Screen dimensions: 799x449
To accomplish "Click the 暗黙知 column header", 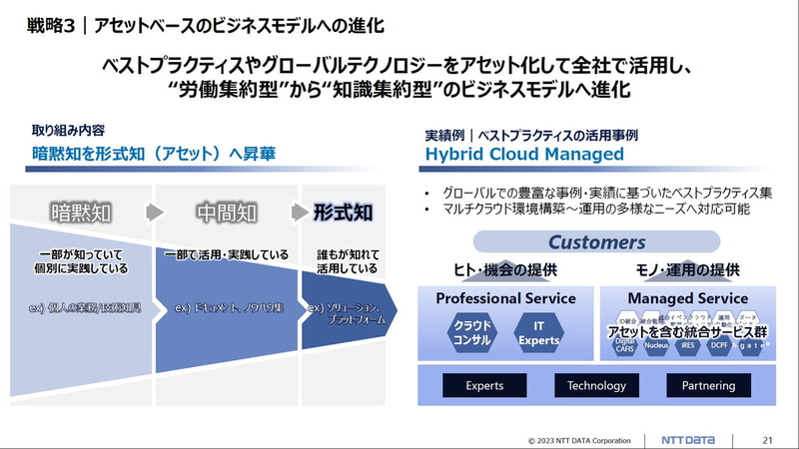I will (81, 213).
